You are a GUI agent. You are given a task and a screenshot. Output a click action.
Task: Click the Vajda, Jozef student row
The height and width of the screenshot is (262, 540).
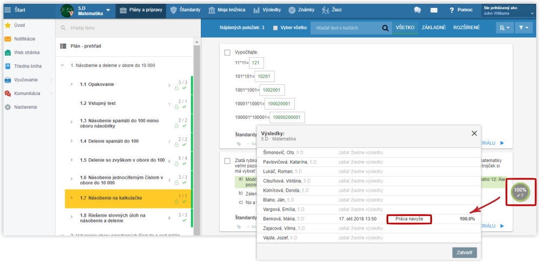368,238
